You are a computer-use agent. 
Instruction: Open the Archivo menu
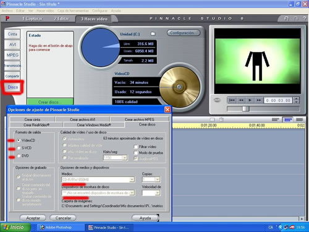7,11
